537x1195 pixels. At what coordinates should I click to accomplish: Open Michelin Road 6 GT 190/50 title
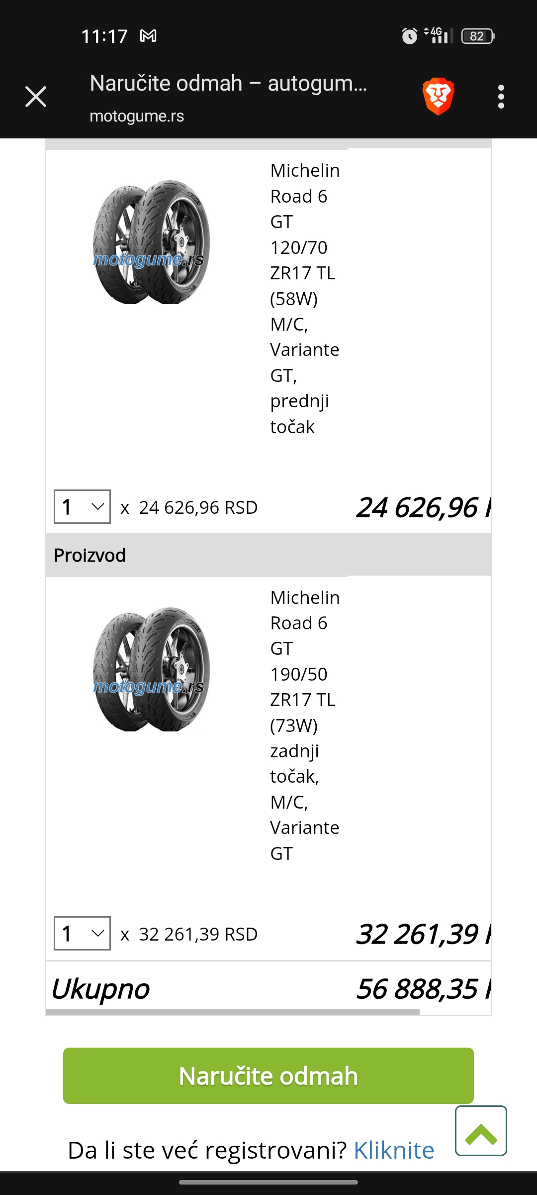305,725
